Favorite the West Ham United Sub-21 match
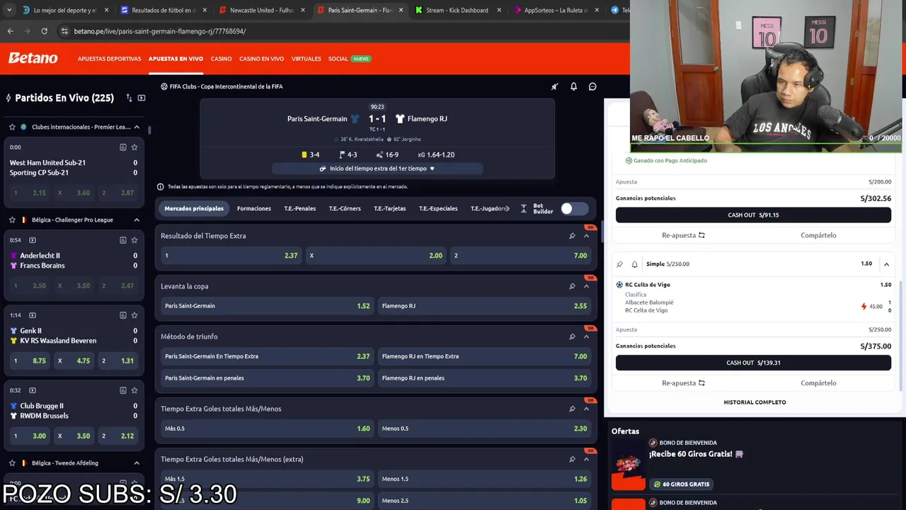906x510 pixels. pyautogui.click(x=134, y=147)
